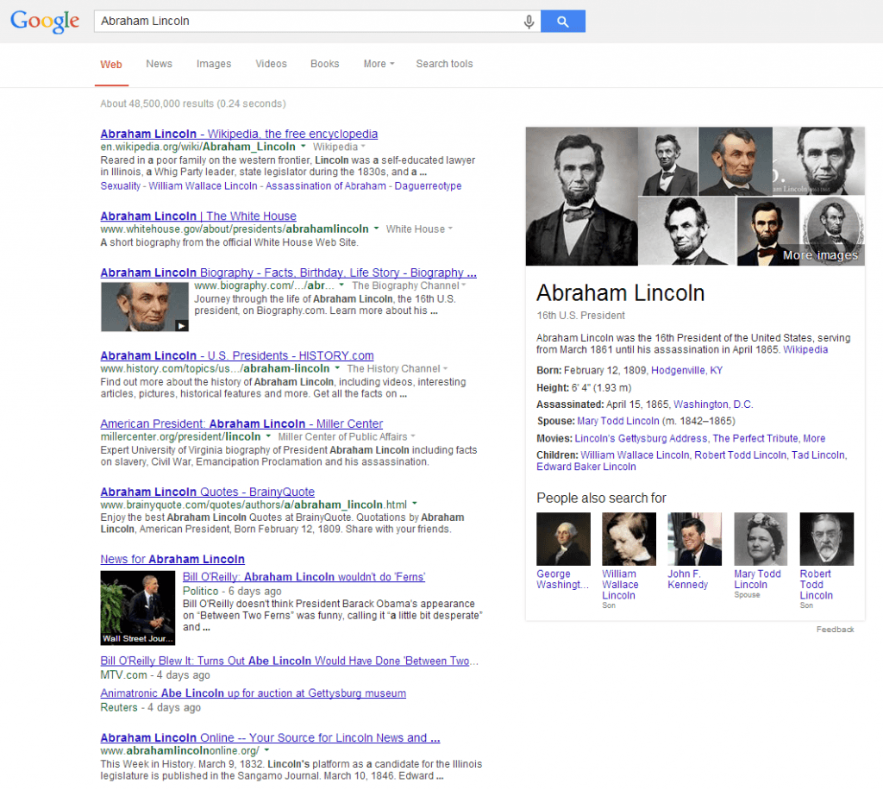
Task: Expand green arrow beside en.wikipedia.org URL
Action: [303, 146]
